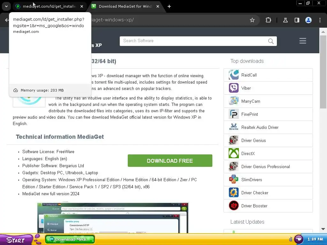Click the vertical scrollbar thumb

pos(323,72)
